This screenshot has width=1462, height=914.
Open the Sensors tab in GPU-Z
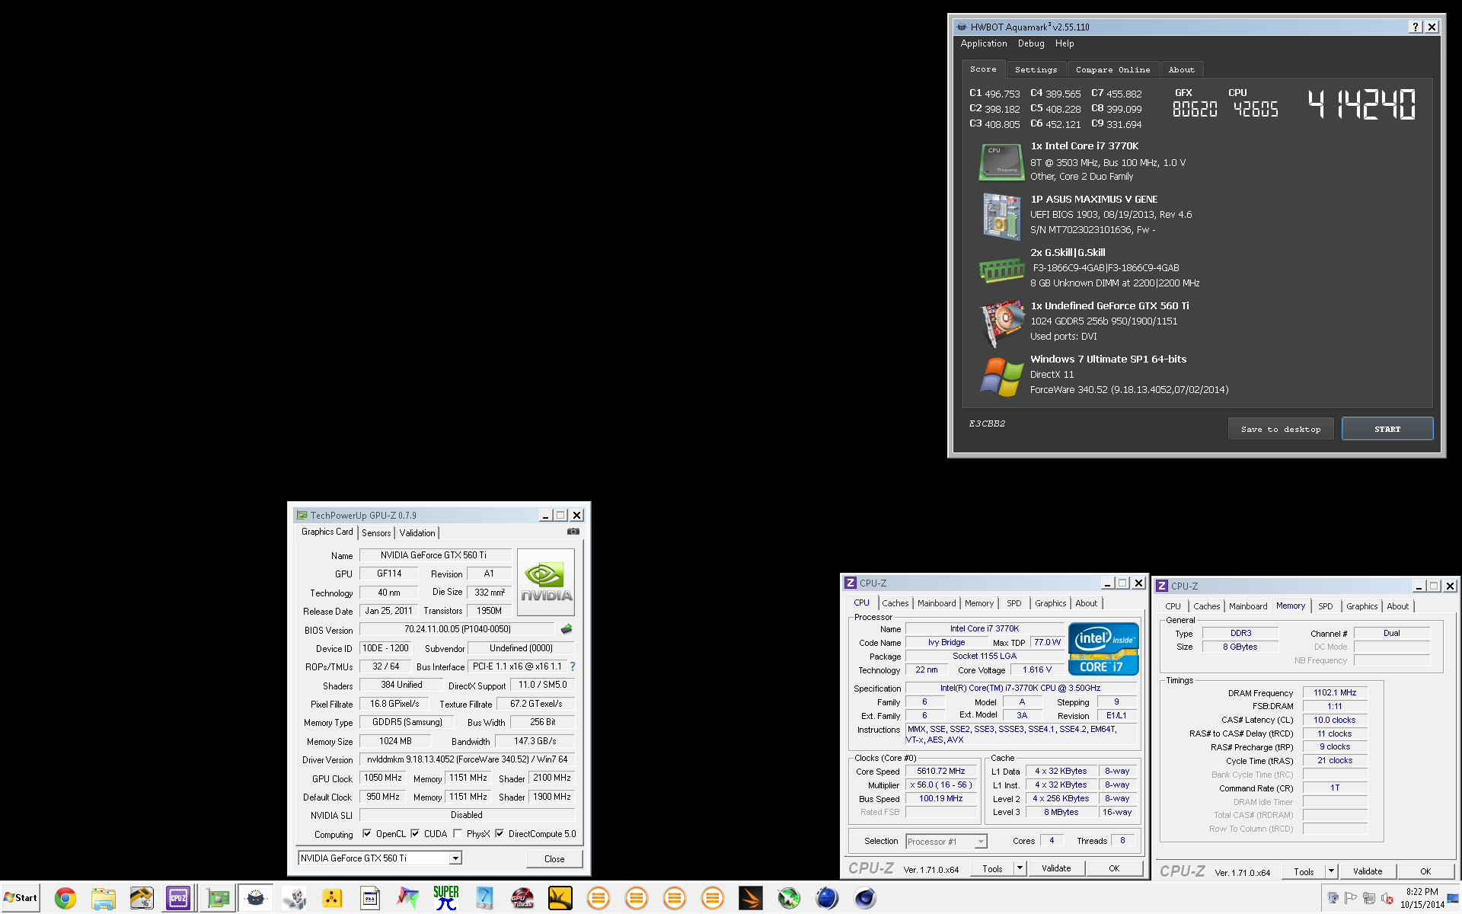[376, 533]
